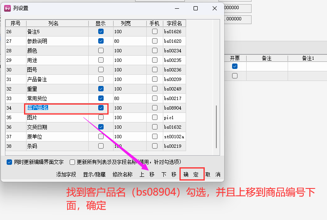Select the 条码 row name cell

click(x=57, y=146)
